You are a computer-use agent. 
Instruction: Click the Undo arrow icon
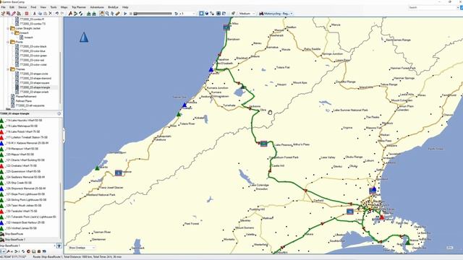pos(56,14)
